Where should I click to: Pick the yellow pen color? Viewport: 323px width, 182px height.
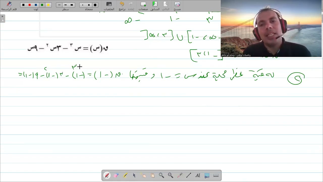[x=48, y=5]
